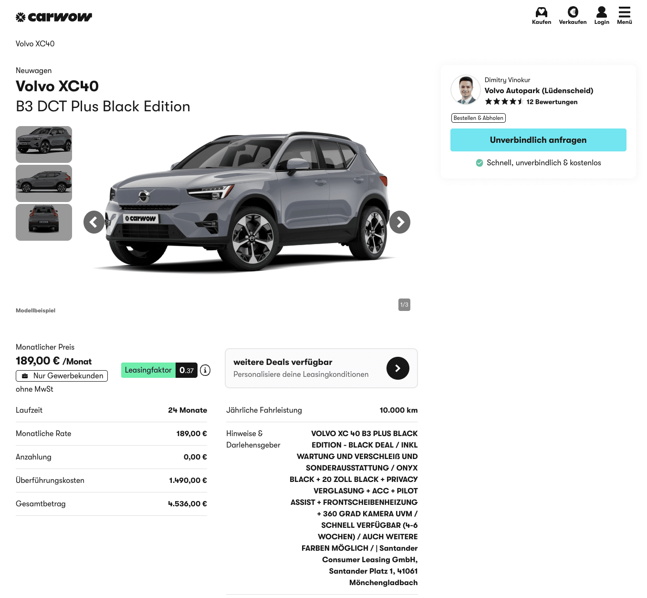Screen dimensions: 647x598
Task: Click arrow for weitere Deals verfügbar
Action: pyautogui.click(x=397, y=368)
